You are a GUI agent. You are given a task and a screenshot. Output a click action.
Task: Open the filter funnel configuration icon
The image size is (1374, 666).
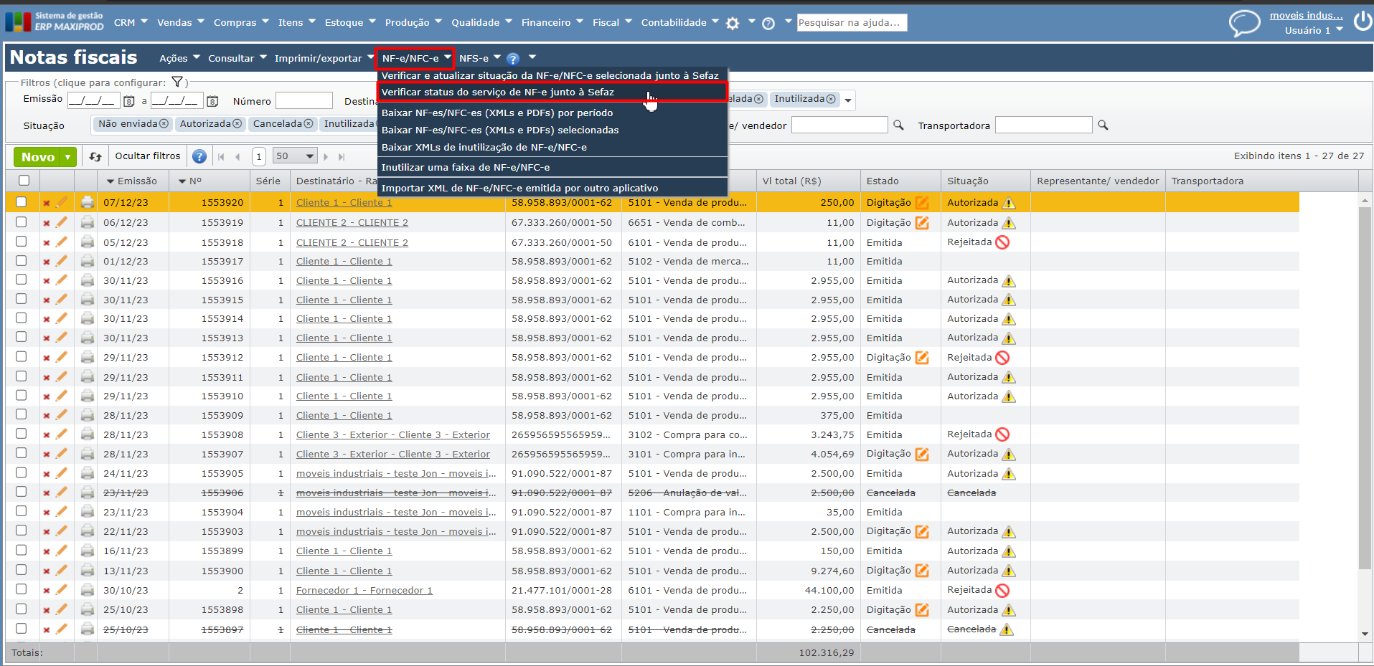point(177,82)
